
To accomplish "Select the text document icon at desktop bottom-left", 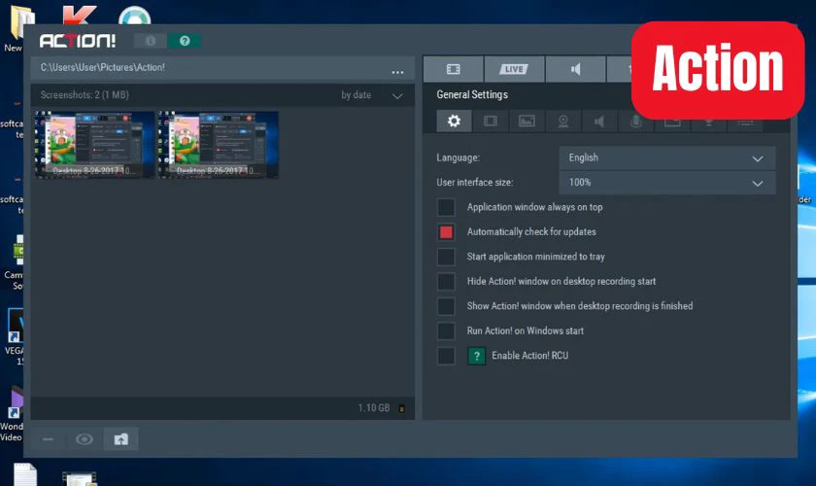I will click(x=25, y=474).
